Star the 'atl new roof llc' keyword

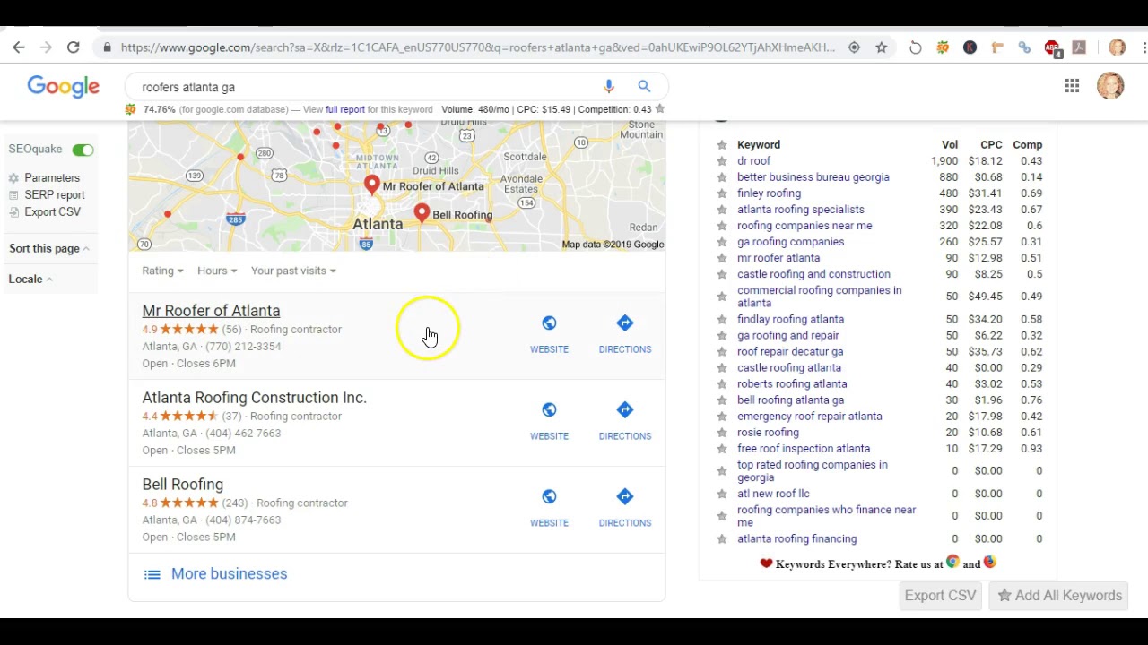pos(721,494)
